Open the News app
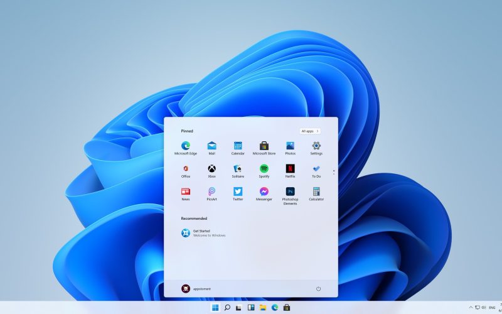502x314 pixels. [x=185, y=194]
